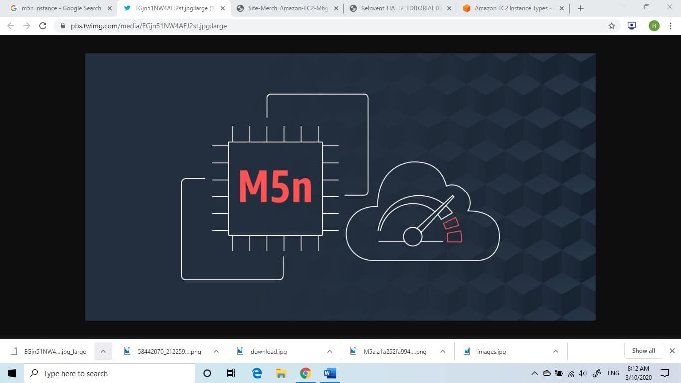
Task: Check battery status tray icon
Action: pos(559,373)
